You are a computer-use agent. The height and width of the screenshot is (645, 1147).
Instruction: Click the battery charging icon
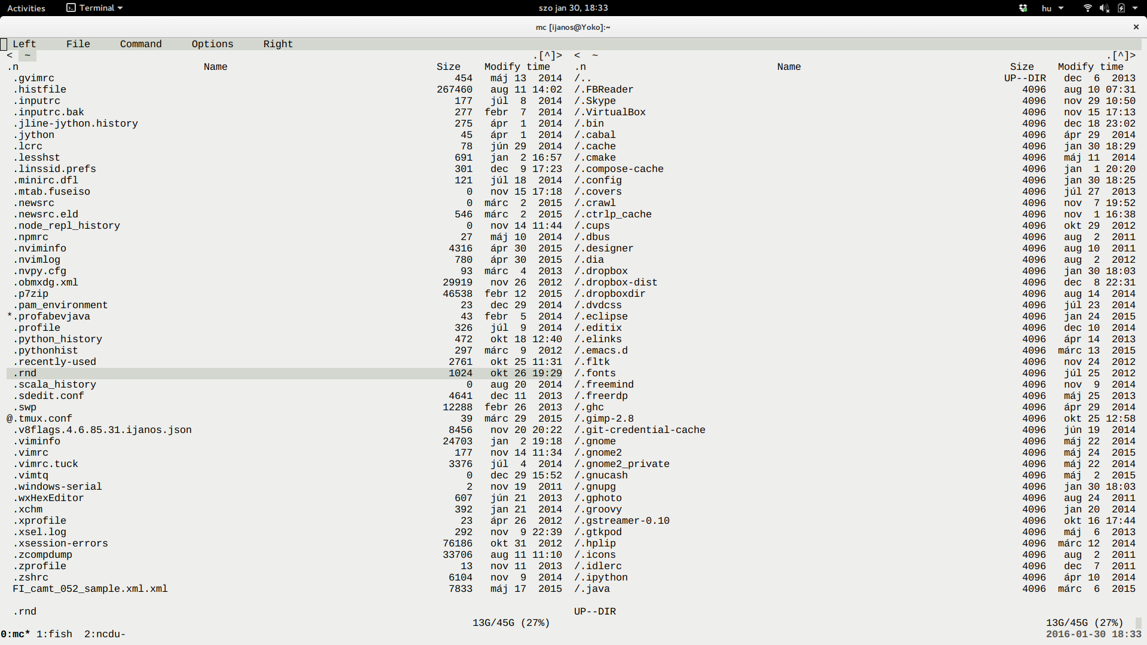pyautogui.click(x=1121, y=8)
